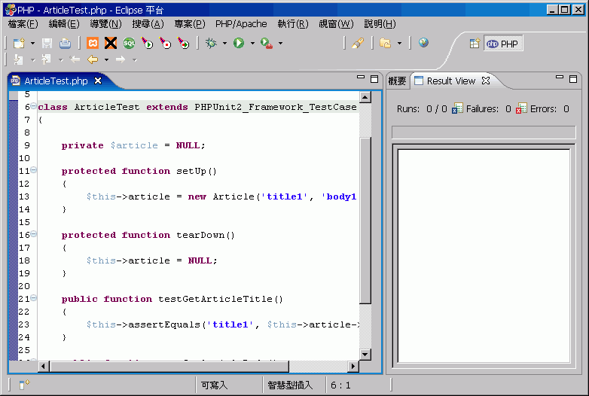
Task: Click the Open Perspective icon
Action: pyautogui.click(x=475, y=44)
